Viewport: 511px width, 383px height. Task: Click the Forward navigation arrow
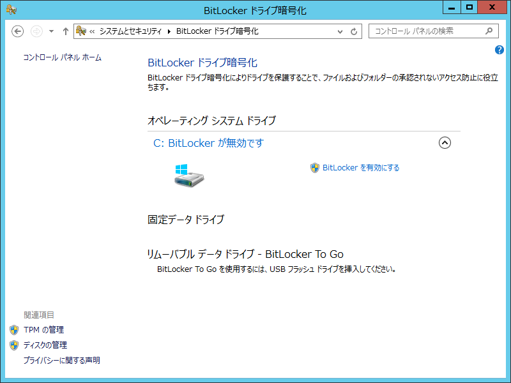point(36,31)
